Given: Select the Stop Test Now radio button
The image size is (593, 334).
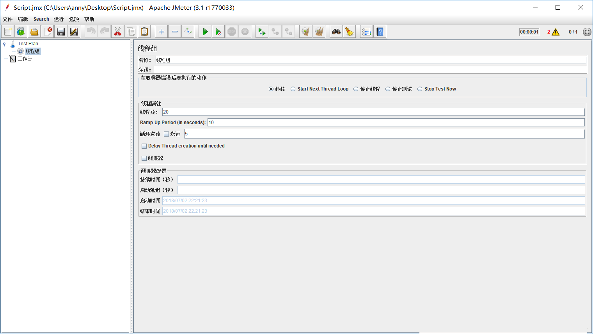Looking at the screenshot, I should [420, 89].
